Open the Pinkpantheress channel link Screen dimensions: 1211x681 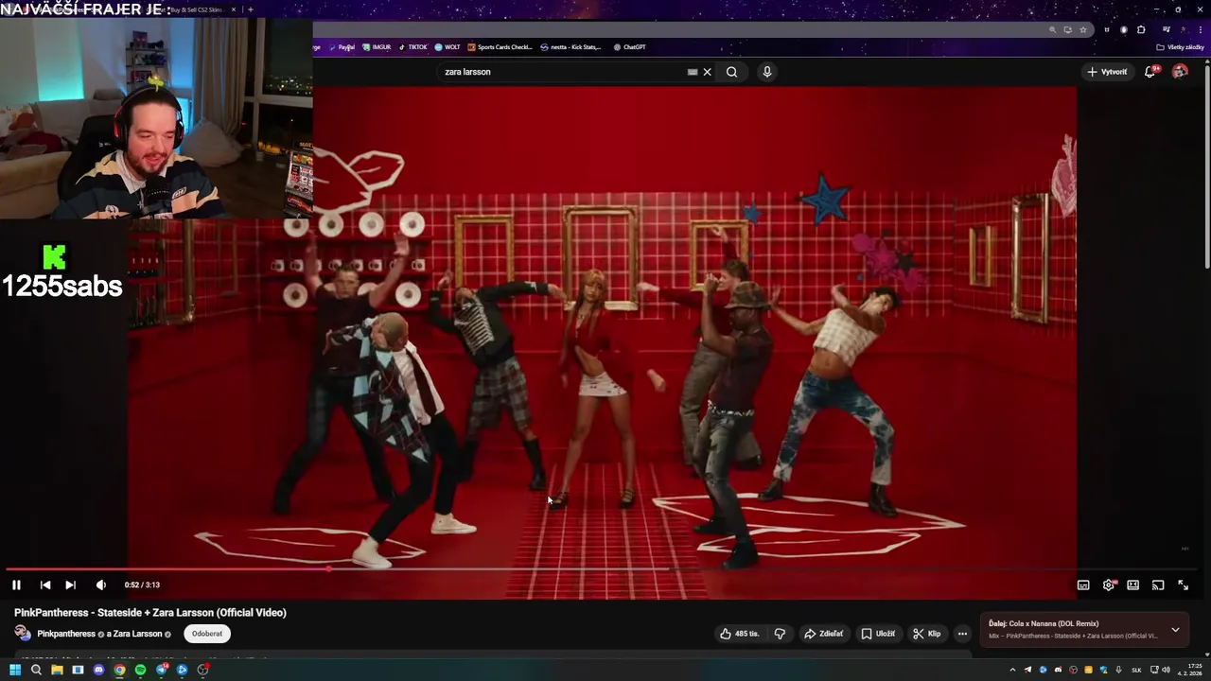pos(66,634)
